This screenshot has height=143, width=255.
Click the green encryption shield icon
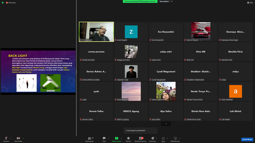[x=3, y=3]
